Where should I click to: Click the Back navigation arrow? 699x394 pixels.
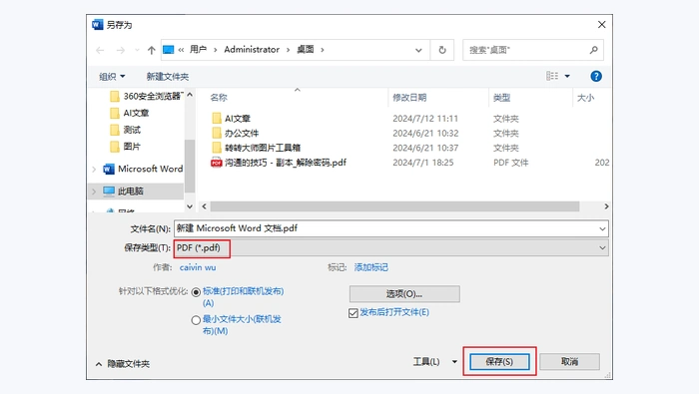pyautogui.click(x=100, y=50)
